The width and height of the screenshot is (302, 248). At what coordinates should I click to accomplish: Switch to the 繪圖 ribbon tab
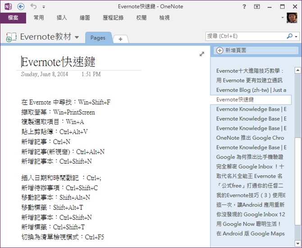[x=85, y=18]
